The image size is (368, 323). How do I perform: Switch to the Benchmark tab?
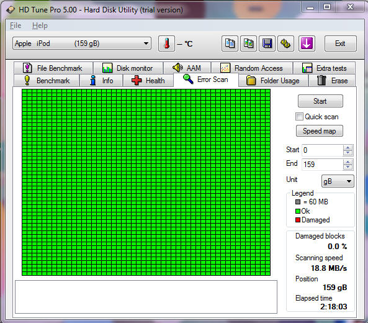pyautogui.click(x=47, y=81)
